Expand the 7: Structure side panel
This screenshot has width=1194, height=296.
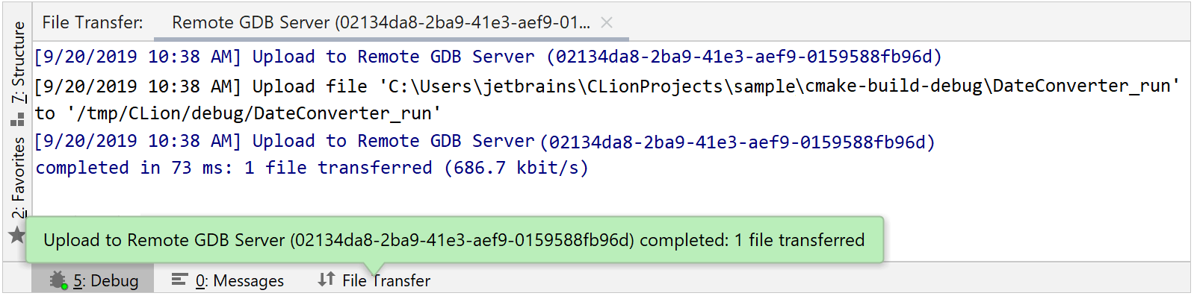click(x=18, y=63)
